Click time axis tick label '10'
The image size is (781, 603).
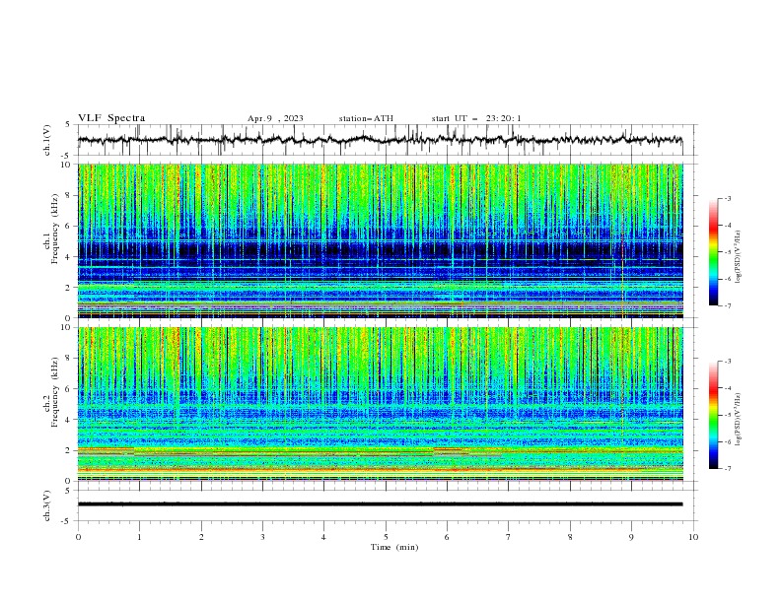pos(693,537)
